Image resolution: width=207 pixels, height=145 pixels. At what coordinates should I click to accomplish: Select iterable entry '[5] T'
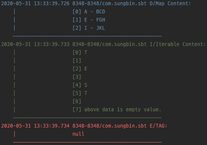(80, 93)
